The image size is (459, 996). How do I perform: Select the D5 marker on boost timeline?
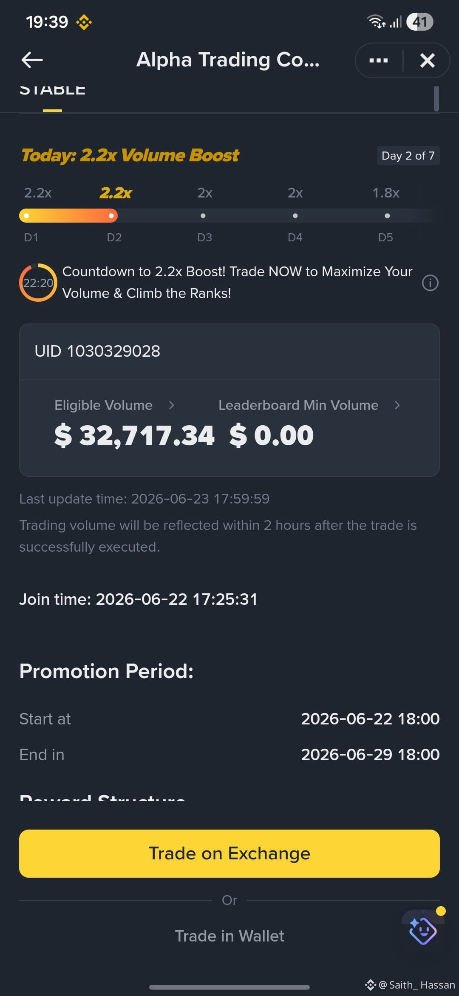click(x=387, y=216)
